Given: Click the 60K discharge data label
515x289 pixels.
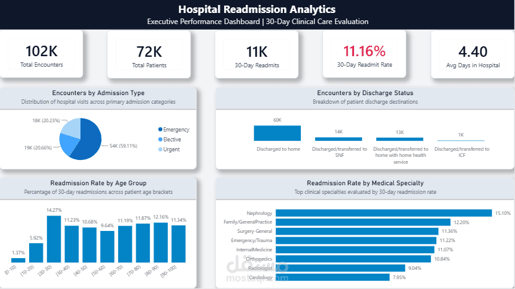Looking at the screenshot, I should (x=277, y=120).
